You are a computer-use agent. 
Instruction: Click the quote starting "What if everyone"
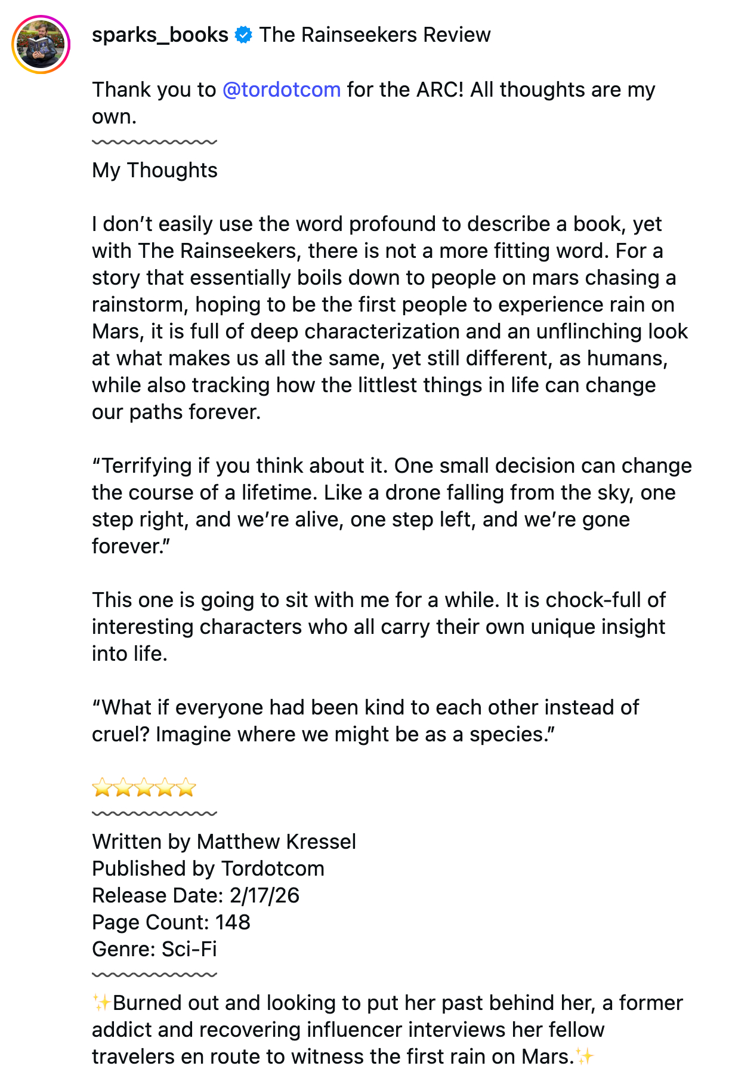click(365, 721)
